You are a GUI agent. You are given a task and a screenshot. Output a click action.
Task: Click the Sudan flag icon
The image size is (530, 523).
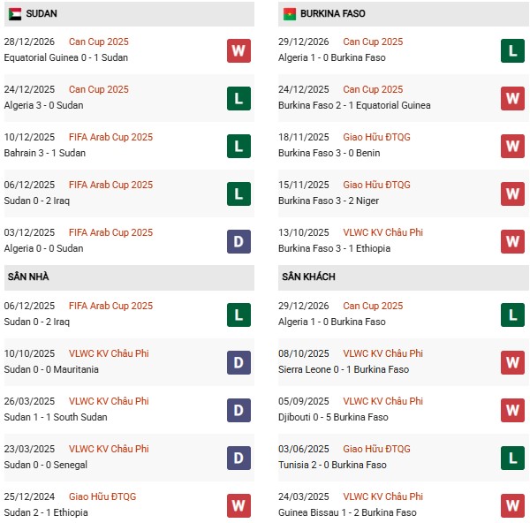15,14
